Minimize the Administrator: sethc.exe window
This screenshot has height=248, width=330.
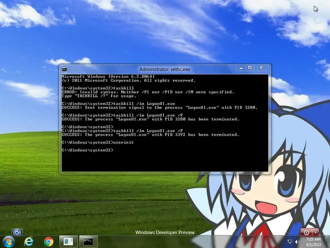(x=241, y=68)
